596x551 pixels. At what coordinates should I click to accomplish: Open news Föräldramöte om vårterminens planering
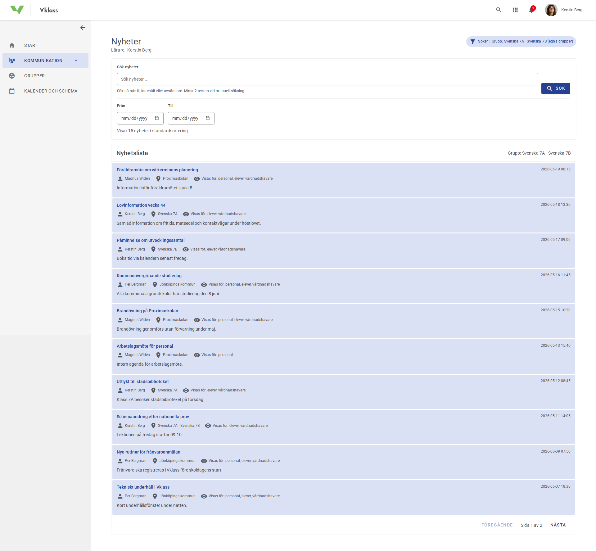pyautogui.click(x=157, y=170)
